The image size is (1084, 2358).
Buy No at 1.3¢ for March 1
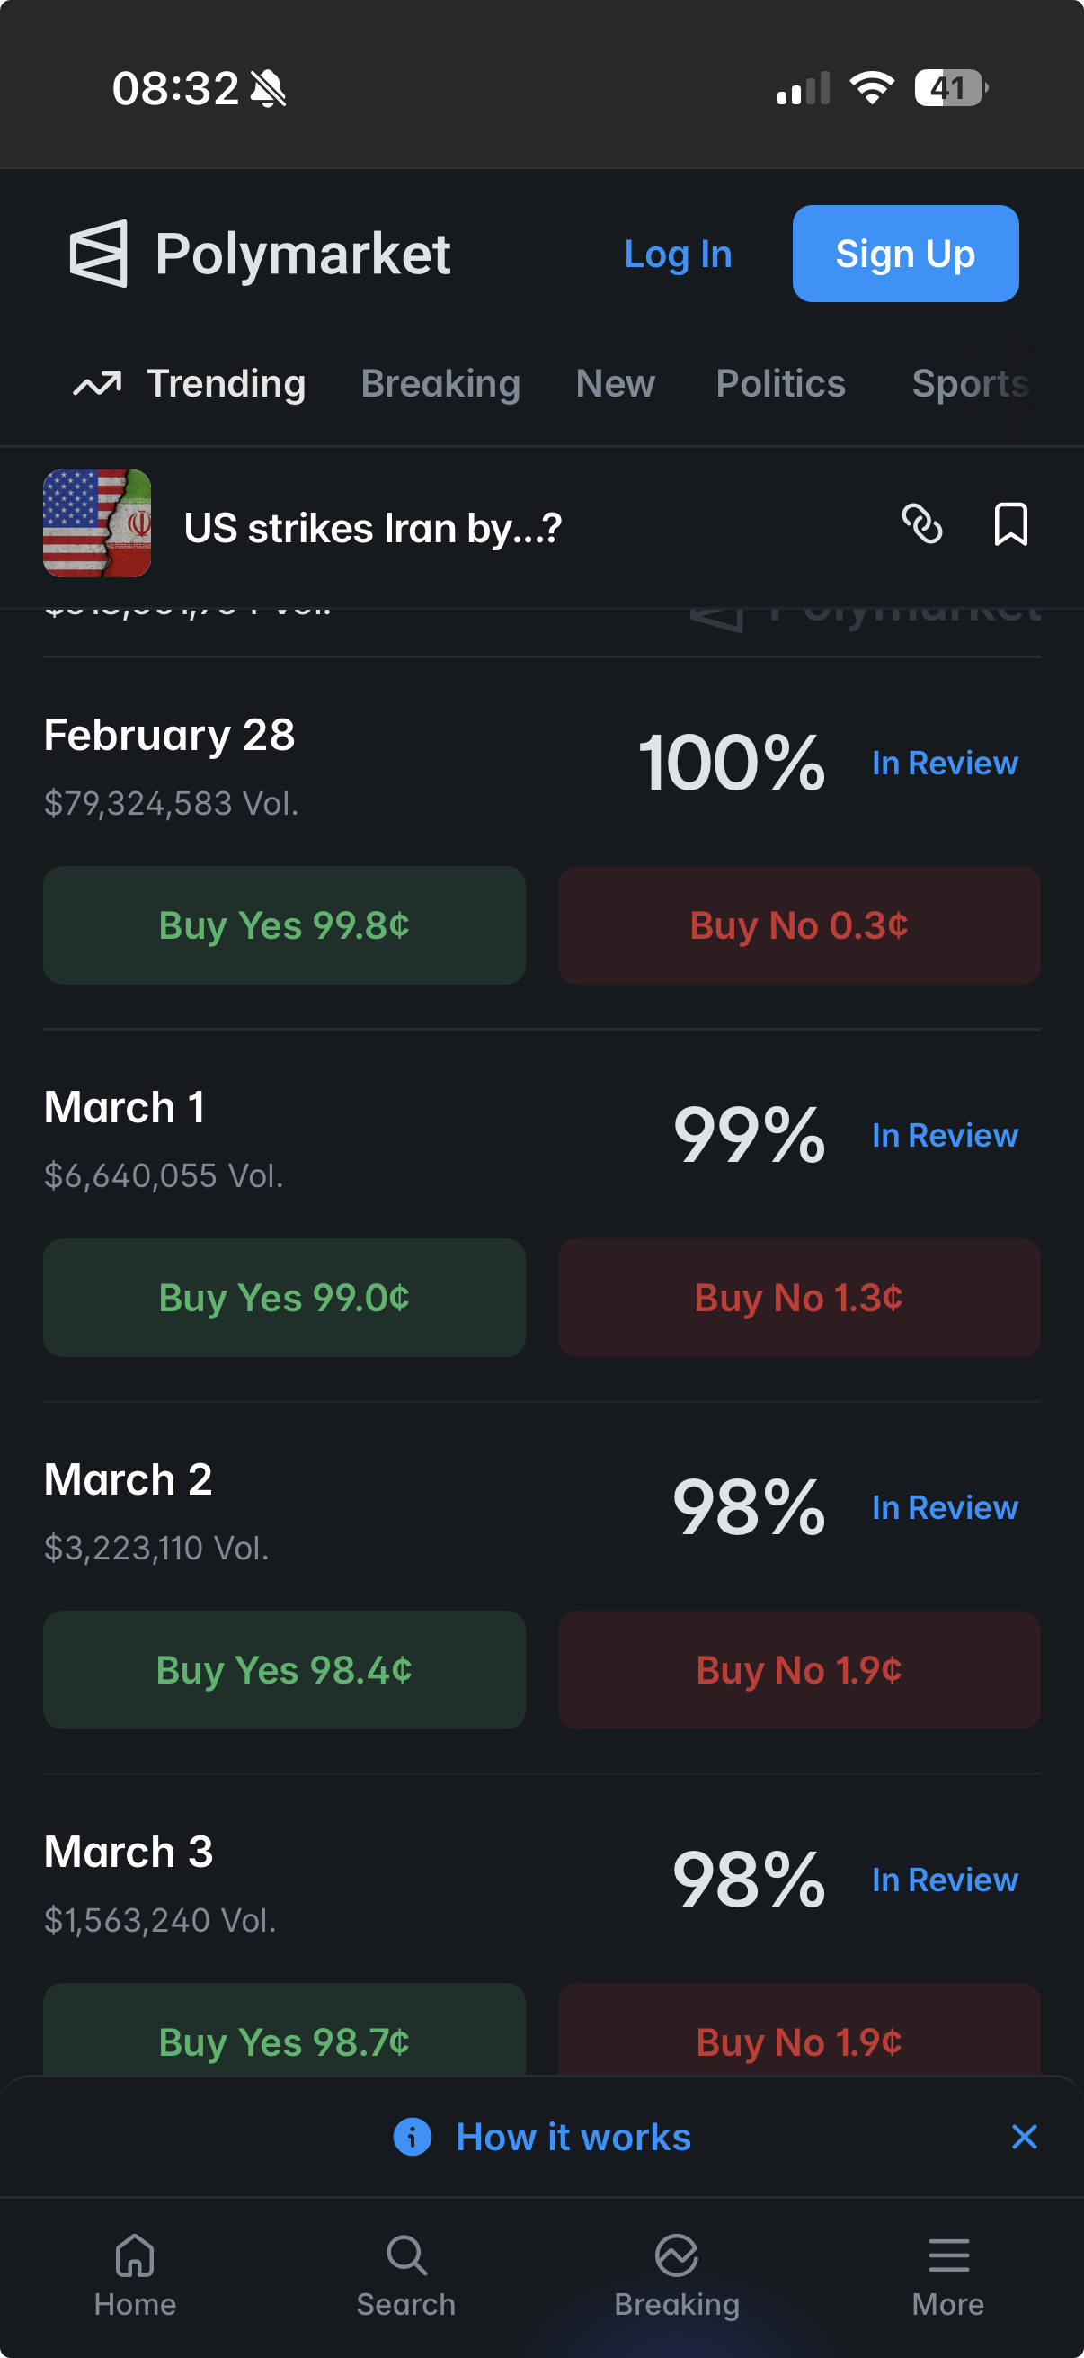[x=798, y=1298]
